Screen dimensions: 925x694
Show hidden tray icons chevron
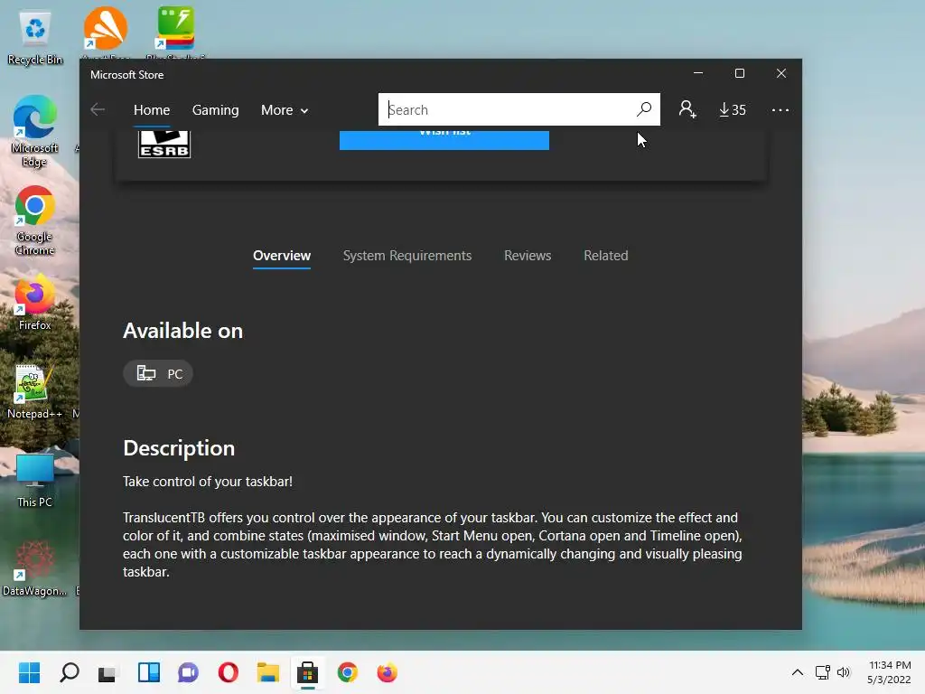pyautogui.click(x=797, y=672)
